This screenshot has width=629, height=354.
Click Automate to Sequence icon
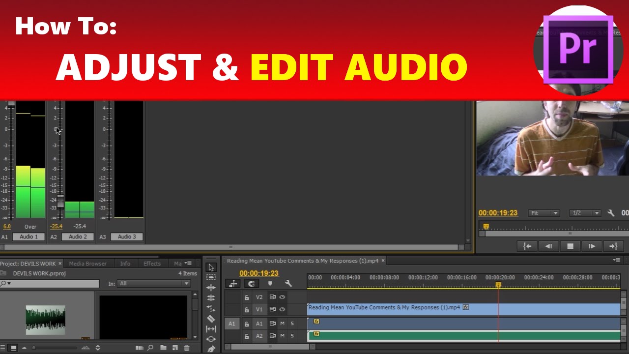(x=140, y=348)
